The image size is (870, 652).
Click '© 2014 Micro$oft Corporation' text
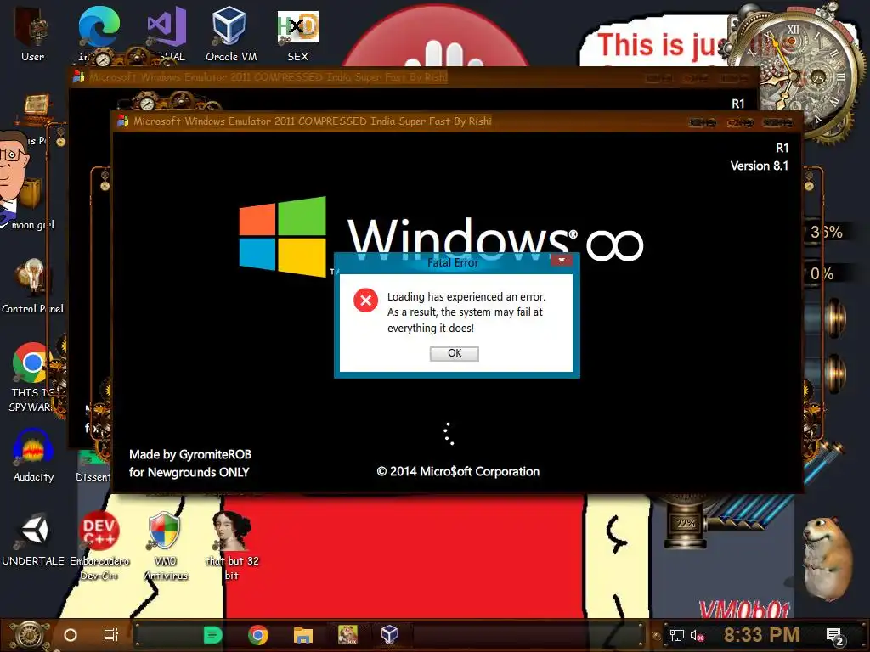pos(458,472)
